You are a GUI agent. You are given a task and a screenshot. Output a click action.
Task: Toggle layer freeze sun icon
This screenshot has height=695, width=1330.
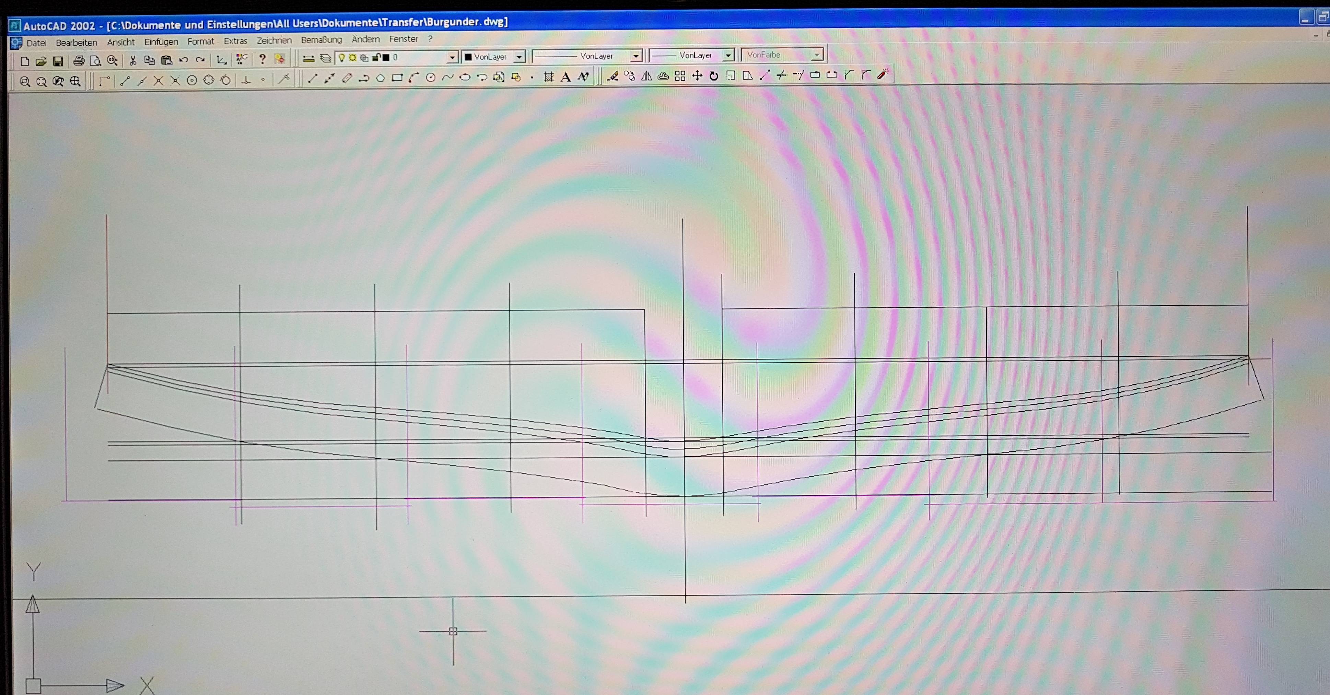point(353,58)
